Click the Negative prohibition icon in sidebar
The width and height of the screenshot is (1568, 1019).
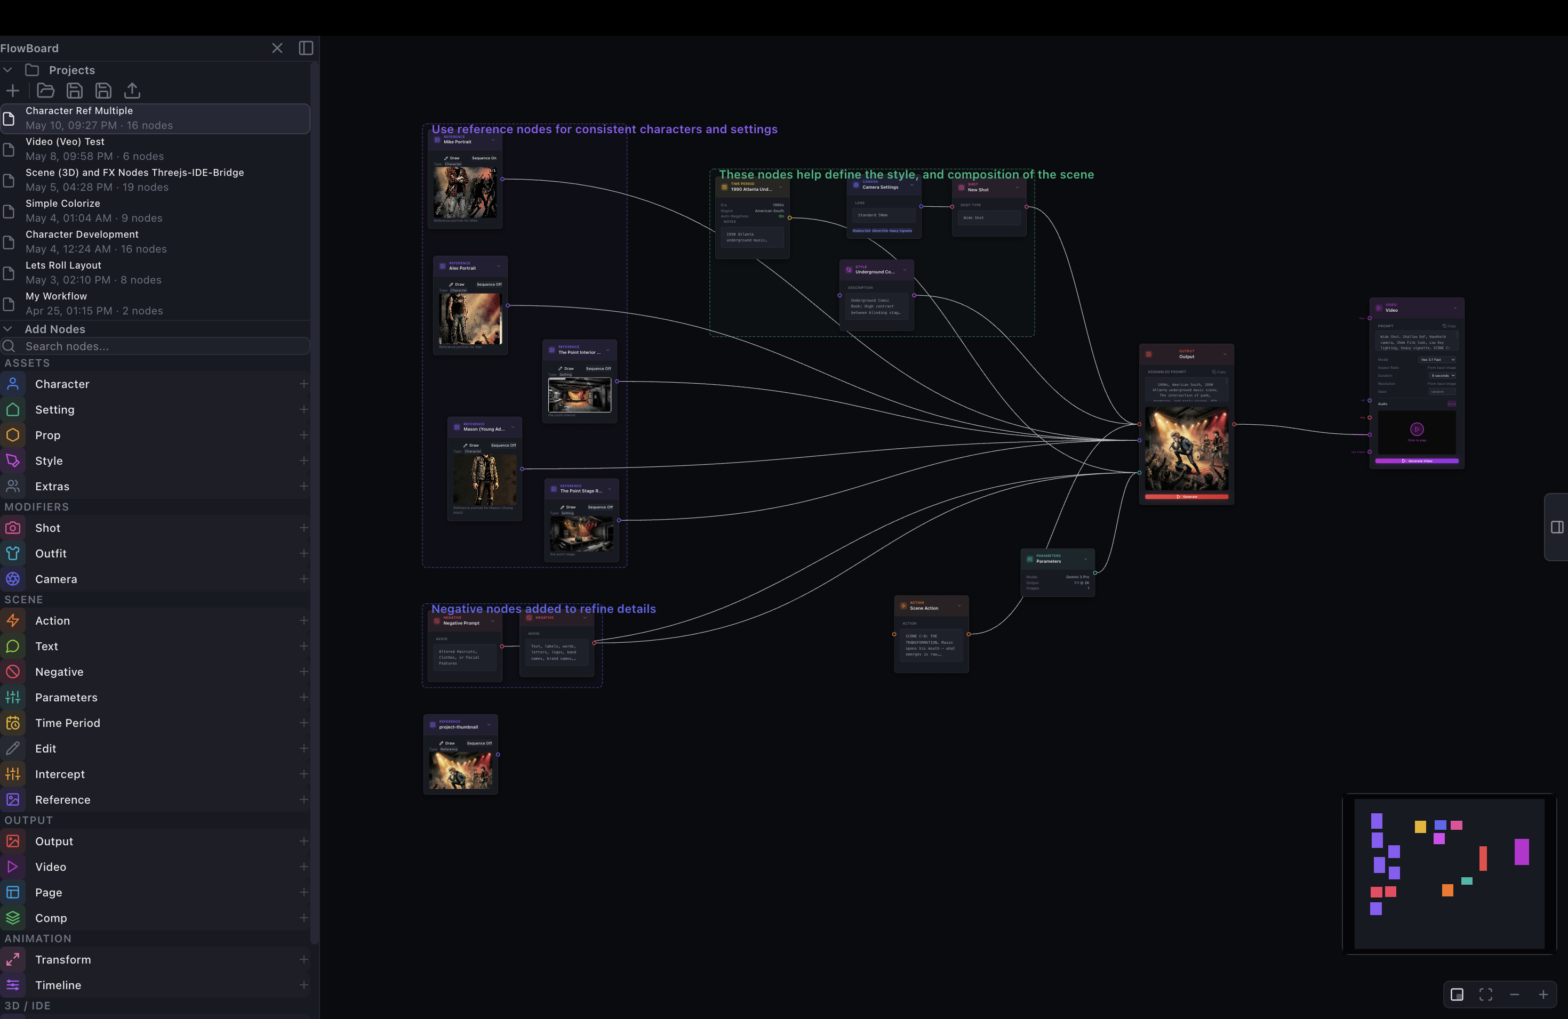(x=13, y=672)
